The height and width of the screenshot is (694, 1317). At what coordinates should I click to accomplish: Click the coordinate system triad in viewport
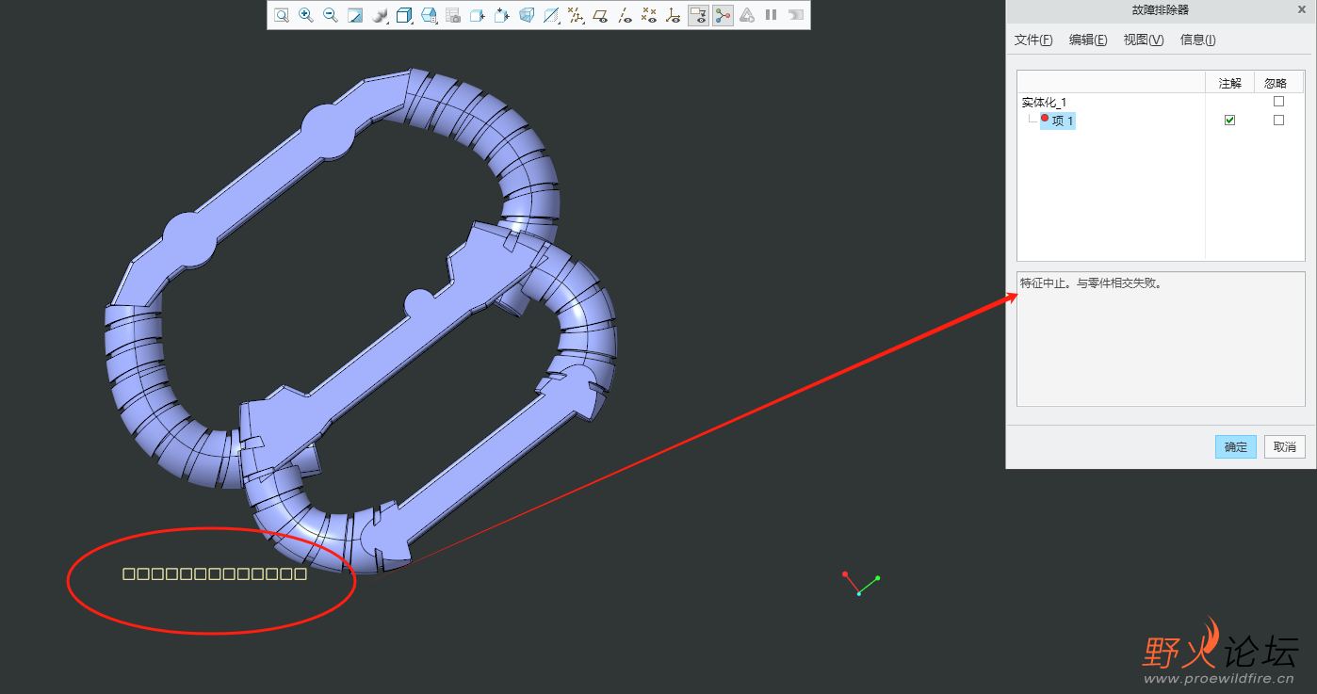[861, 583]
